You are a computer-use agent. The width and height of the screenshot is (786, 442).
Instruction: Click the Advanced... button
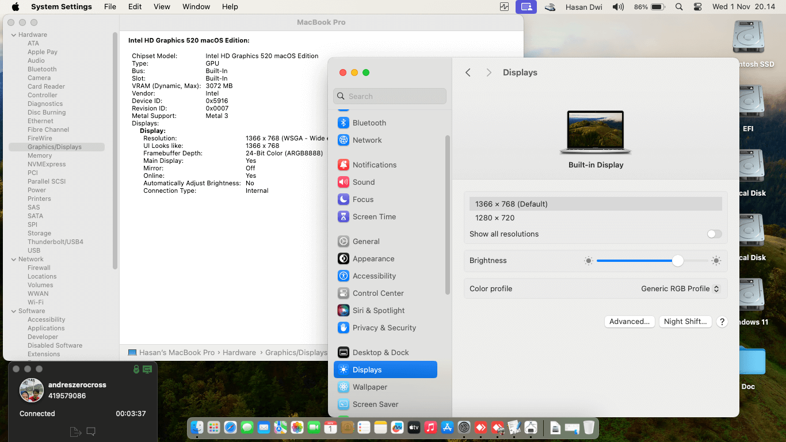[629, 322]
